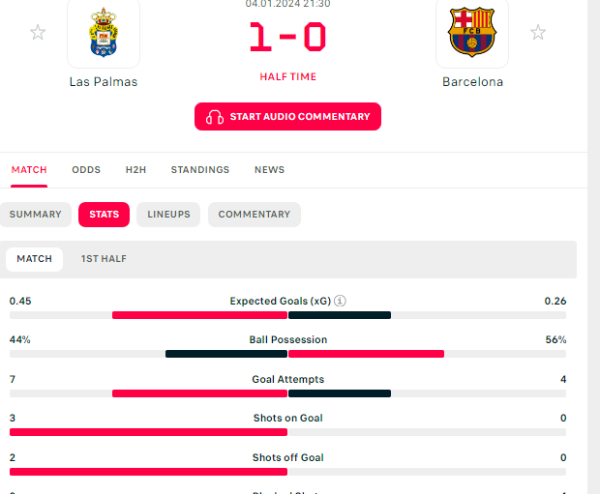Viewport: 600px width, 494px height.
Task: Select the Match top tab
Action: click(29, 170)
